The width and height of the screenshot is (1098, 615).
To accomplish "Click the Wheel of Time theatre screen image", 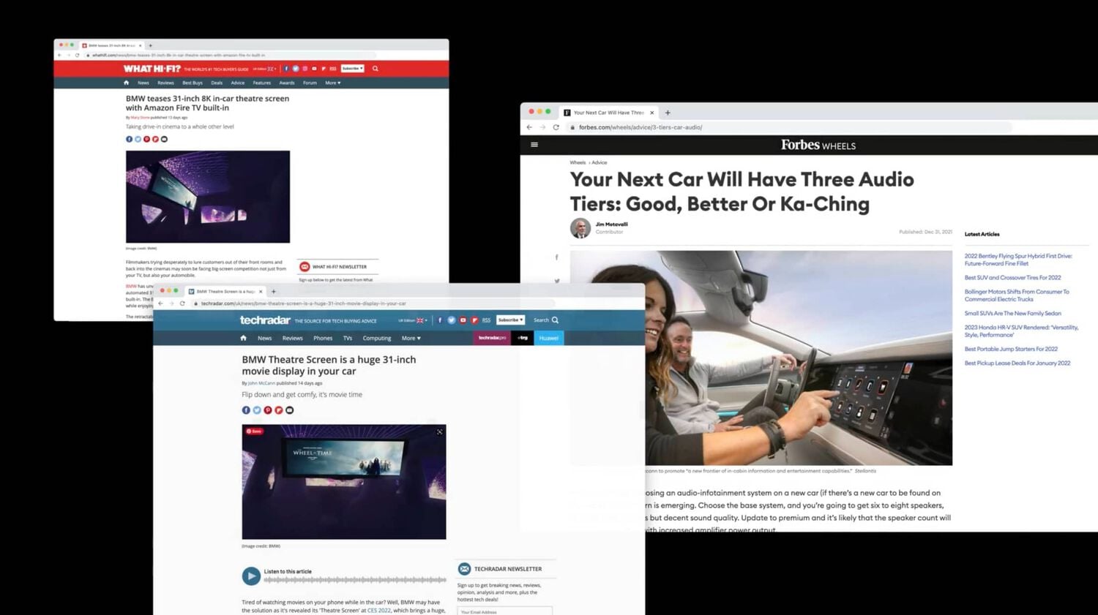I will pos(344,482).
